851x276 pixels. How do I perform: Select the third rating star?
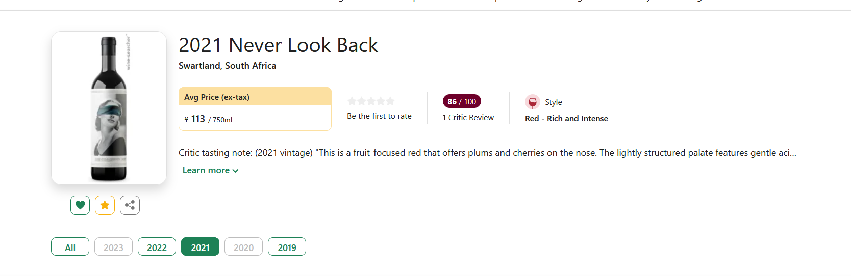tap(371, 101)
